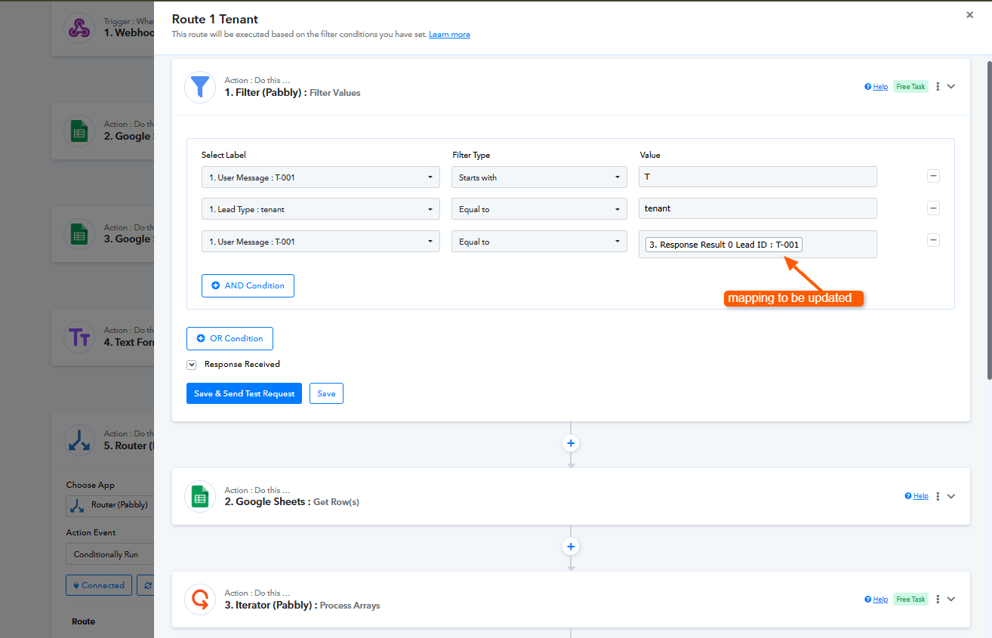Click the 'Filter Type' column header

click(471, 155)
